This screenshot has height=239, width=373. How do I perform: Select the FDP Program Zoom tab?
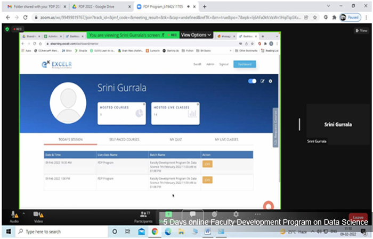(166, 6)
